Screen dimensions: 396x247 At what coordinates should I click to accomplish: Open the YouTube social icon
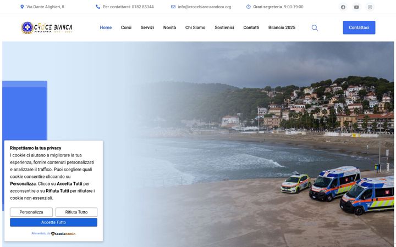356,7
